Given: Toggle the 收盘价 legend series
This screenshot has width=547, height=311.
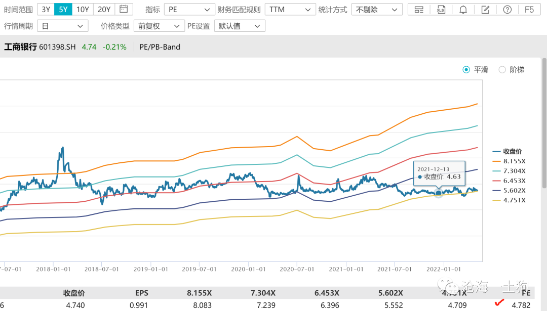Looking at the screenshot, I should 507,151.
